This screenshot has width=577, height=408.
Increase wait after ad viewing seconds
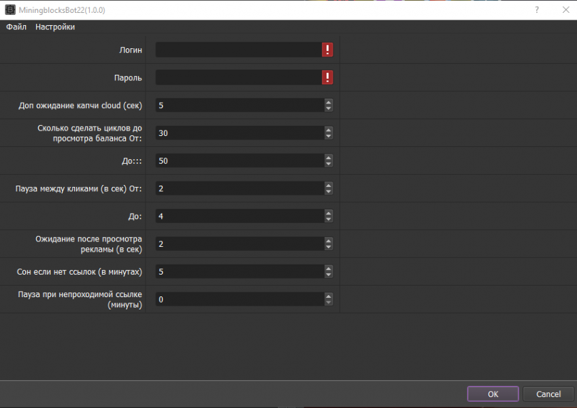[x=328, y=241]
